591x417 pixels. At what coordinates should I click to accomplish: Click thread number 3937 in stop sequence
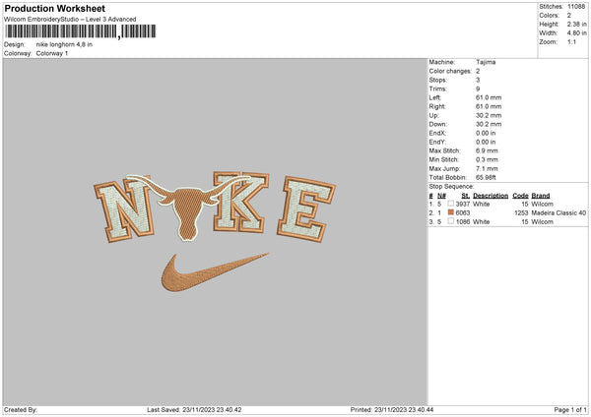pyautogui.click(x=463, y=204)
